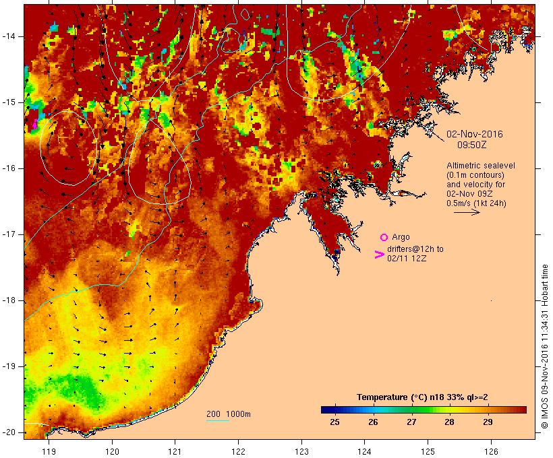Click longitude axis label 126

[x=491, y=451]
